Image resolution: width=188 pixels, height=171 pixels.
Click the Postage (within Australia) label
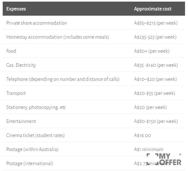(32, 149)
